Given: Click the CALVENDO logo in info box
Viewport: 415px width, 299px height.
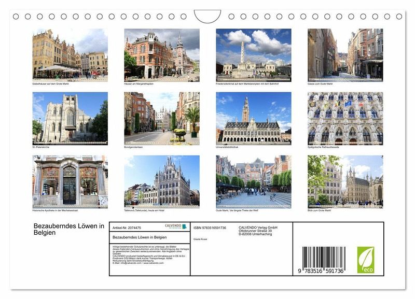Looking at the screenshot, I should [176, 226].
